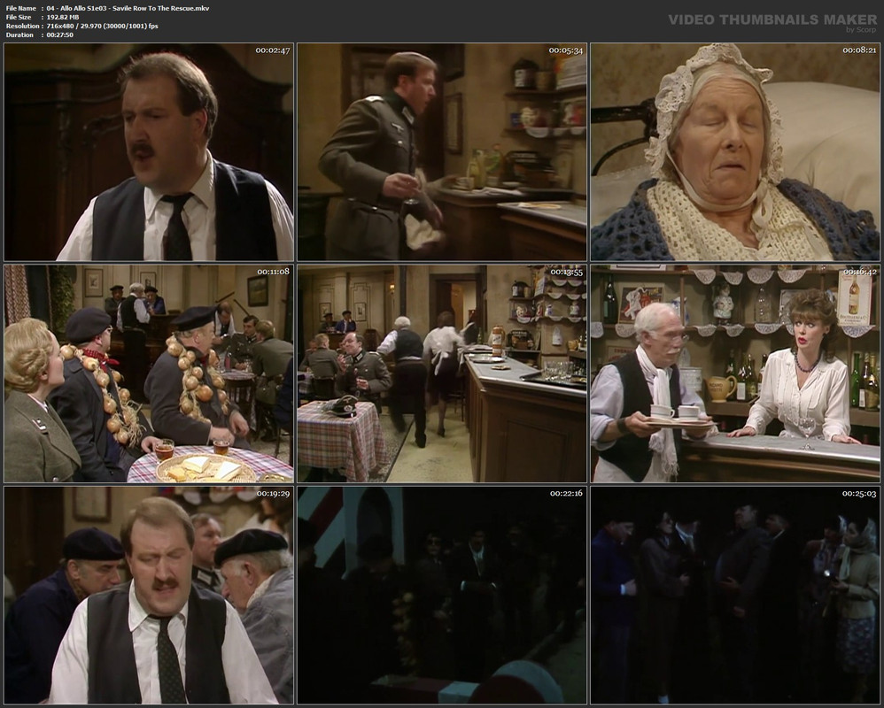The width and height of the screenshot is (884, 708).
Task: Click the 'Duration' label
Action: click(19, 35)
